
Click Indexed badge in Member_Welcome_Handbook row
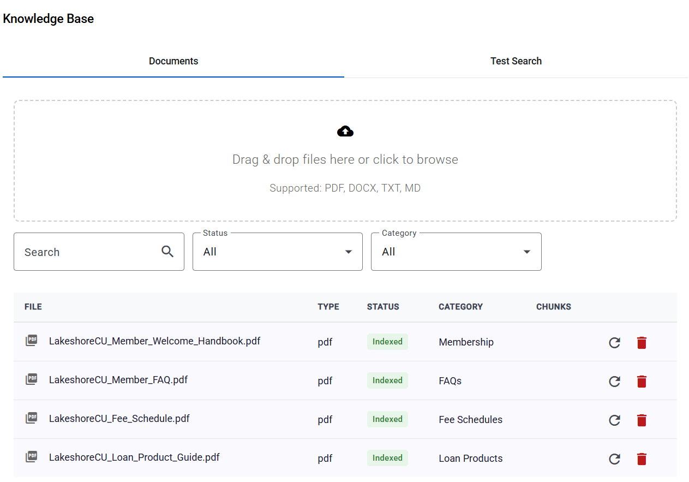pos(387,342)
